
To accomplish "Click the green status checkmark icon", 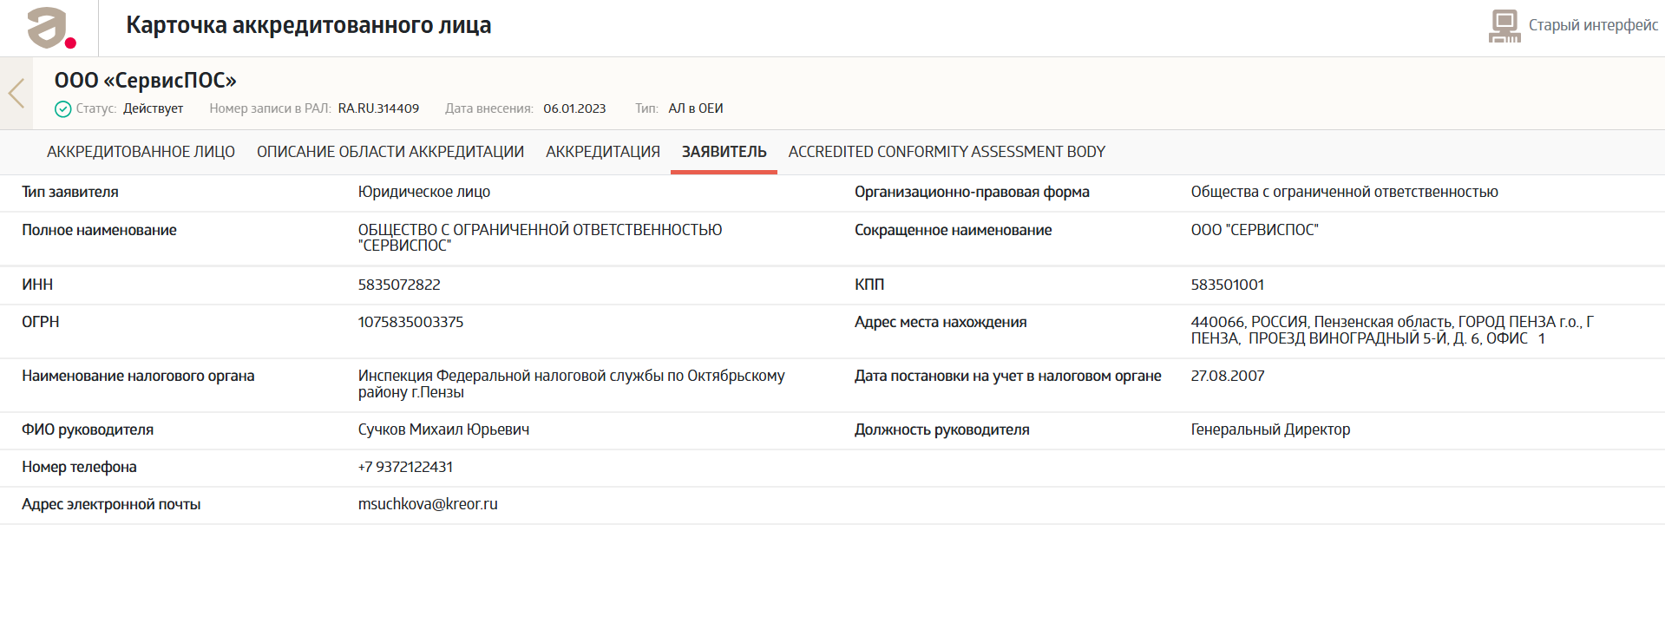I will click(62, 109).
